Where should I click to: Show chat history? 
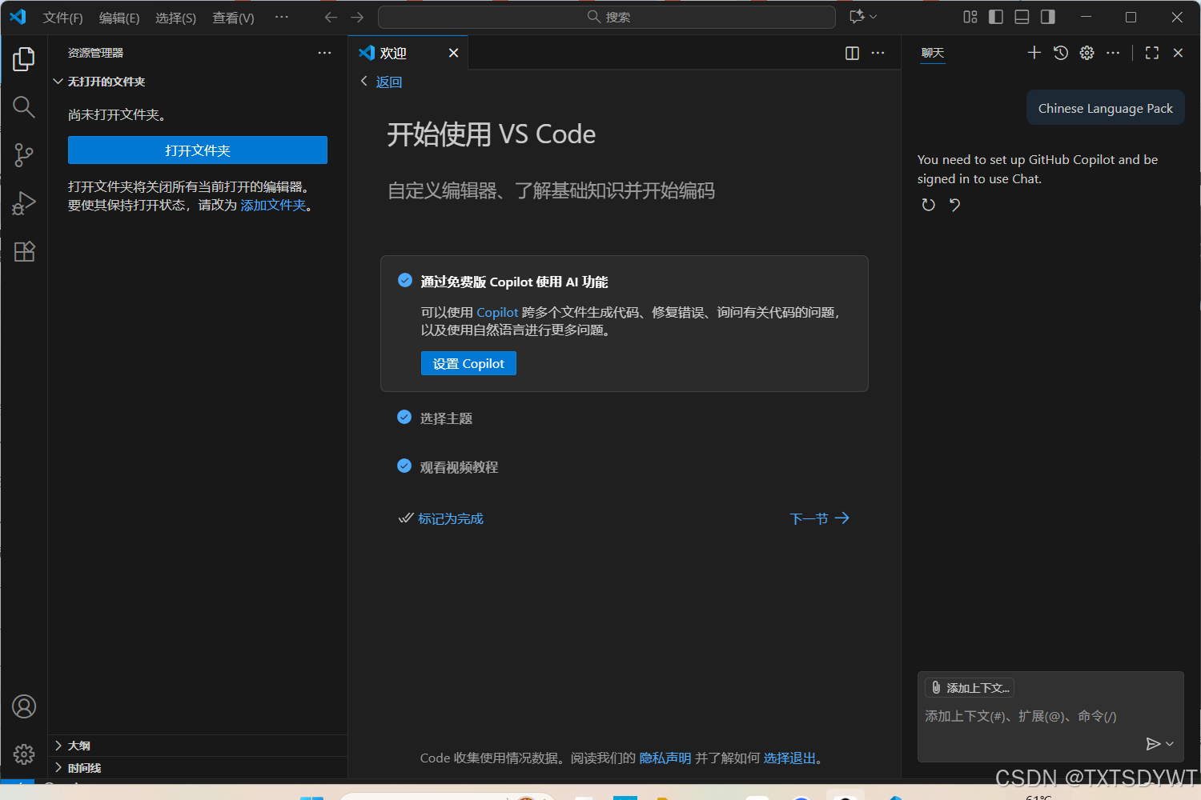click(1061, 53)
